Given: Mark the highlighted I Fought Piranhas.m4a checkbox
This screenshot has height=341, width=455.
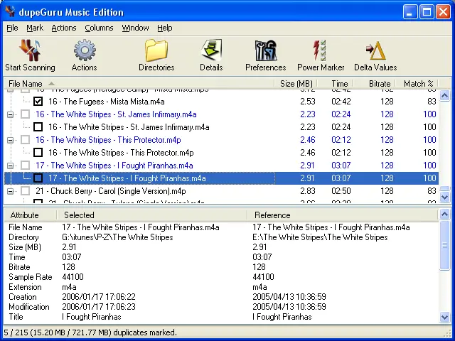Looking at the screenshot, I should (38, 178).
